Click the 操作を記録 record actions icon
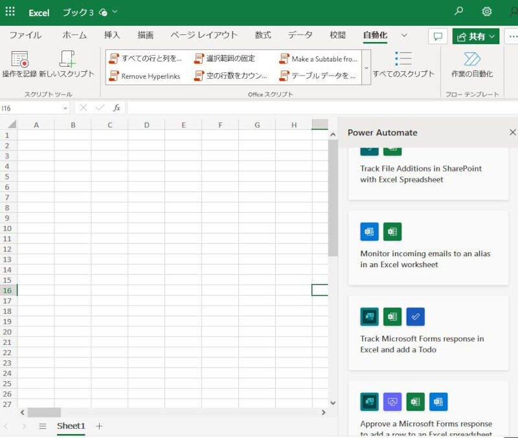 (x=19, y=59)
